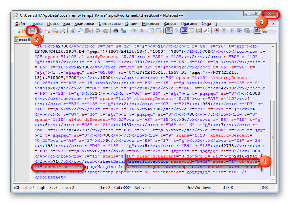Viewport: 290px width, 204px height.
Task: Click the macro Playback icon
Action: click(x=232, y=30)
